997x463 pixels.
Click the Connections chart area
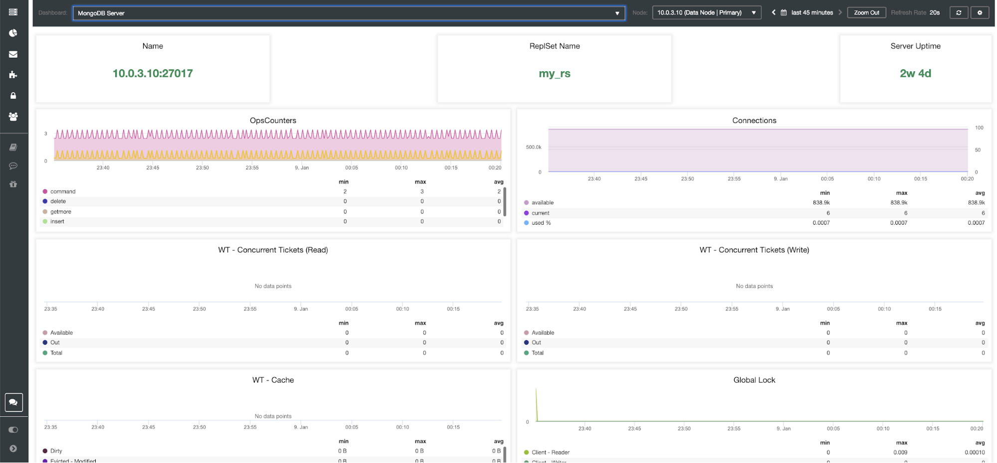(758, 150)
